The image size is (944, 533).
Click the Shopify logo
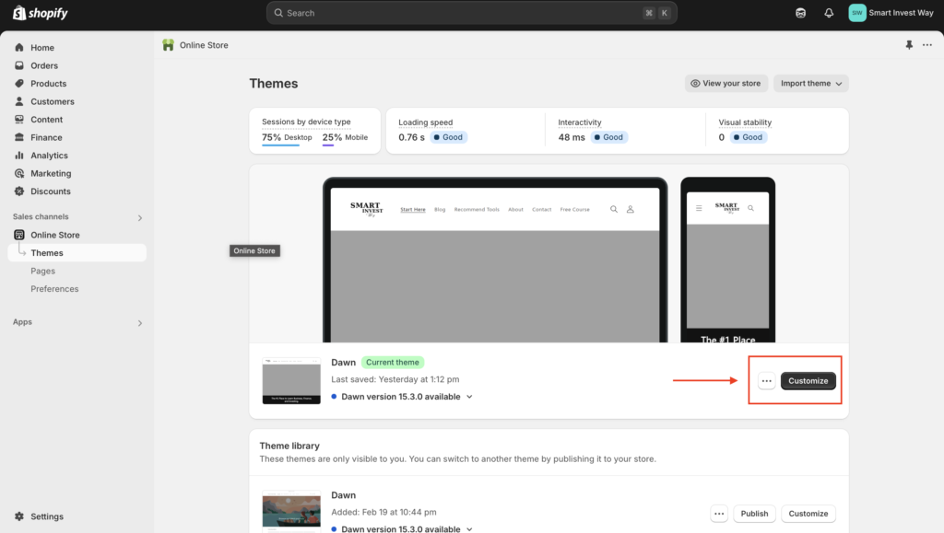coord(41,13)
